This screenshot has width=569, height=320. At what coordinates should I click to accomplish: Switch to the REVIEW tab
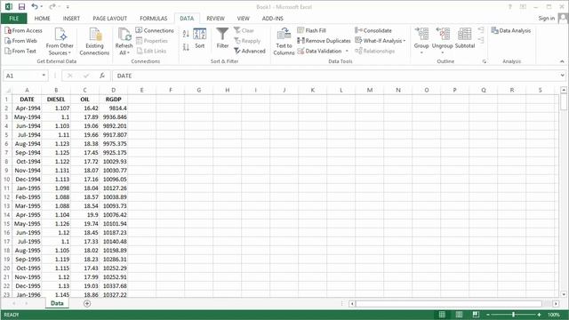[215, 18]
